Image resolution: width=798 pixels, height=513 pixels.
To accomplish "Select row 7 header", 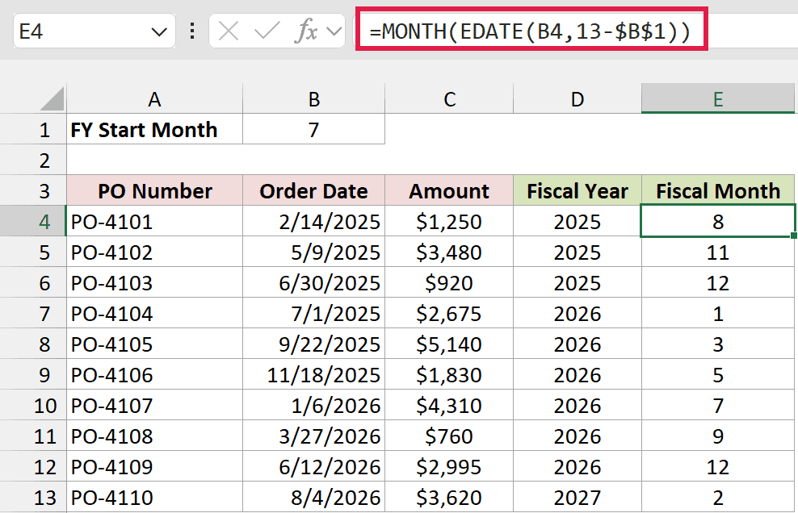I will tap(33, 313).
